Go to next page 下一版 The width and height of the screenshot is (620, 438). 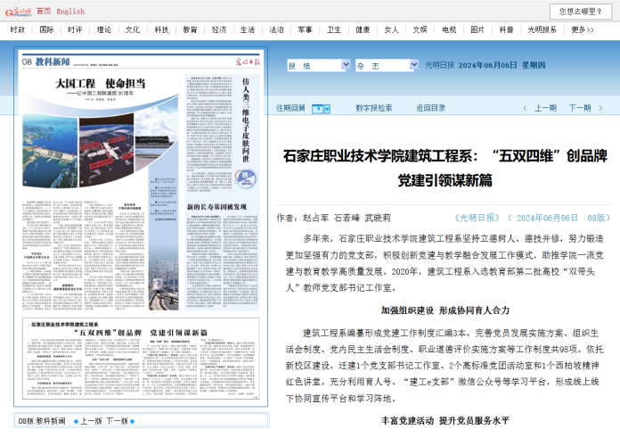(118, 421)
